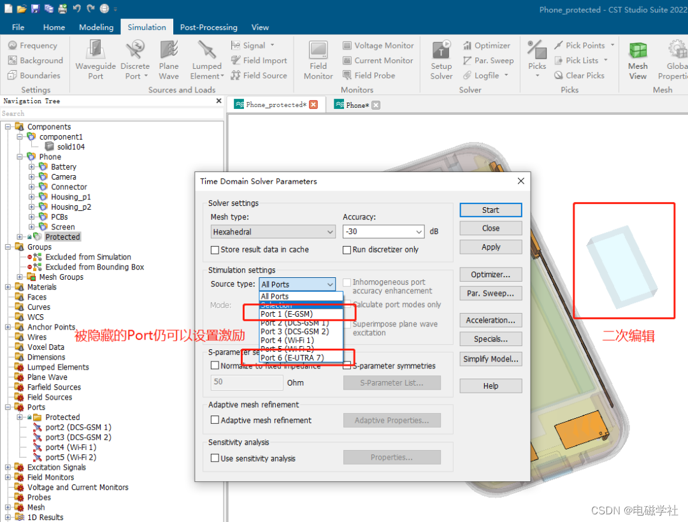Click the Apply button
688x522 pixels.
[491, 247]
